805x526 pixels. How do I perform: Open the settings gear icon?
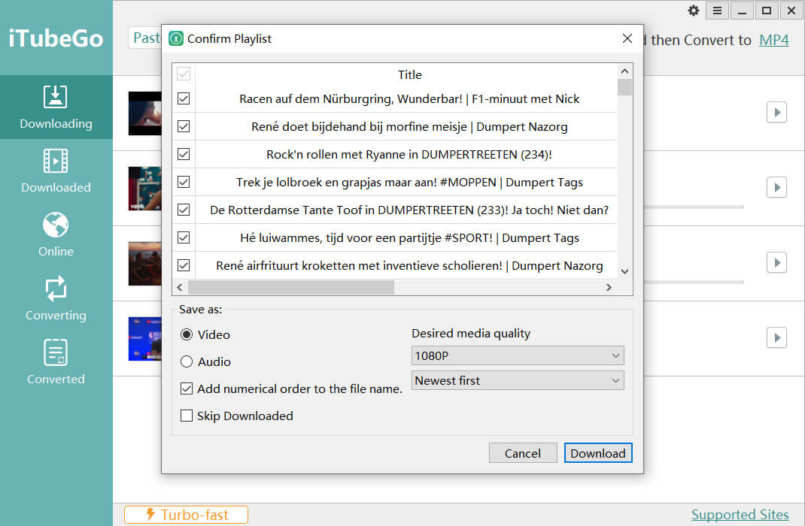click(x=693, y=11)
